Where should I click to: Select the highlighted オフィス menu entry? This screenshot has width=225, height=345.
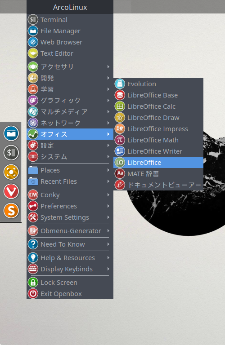point(70,134)
